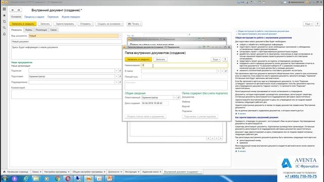Switch to Связи tab
This screenshot has height=182, width=324.
click(53, 30)
